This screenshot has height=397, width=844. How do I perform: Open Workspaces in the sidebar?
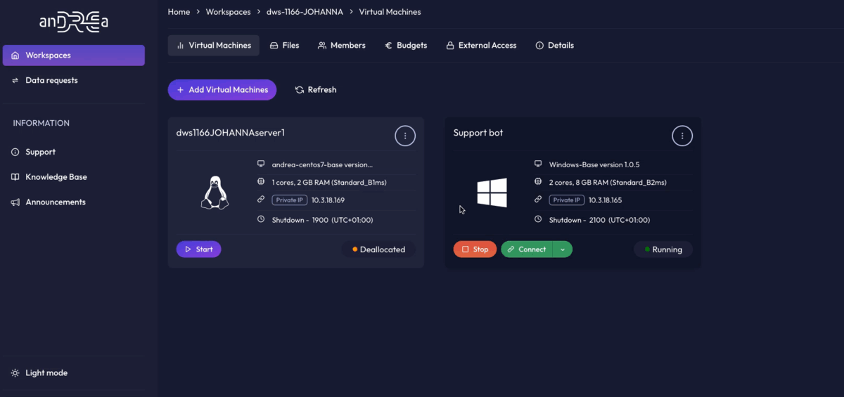pos(73,56)
